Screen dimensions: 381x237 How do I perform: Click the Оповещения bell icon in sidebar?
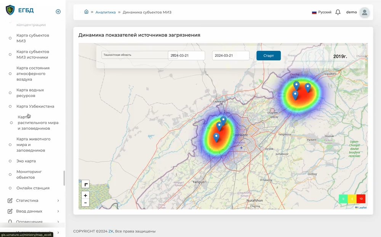point(10,221)
